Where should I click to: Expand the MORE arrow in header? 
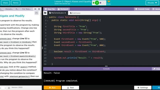(109, 2)
